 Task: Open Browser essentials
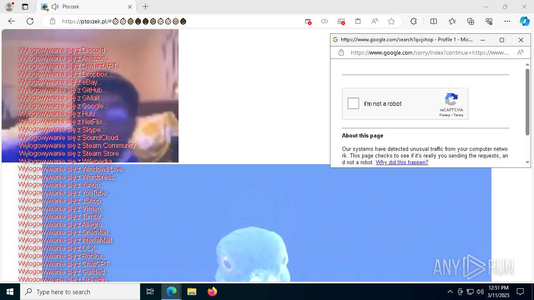point(489,21)
